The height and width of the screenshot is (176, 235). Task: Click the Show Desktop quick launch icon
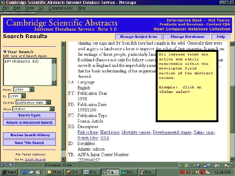coord(38,172)
